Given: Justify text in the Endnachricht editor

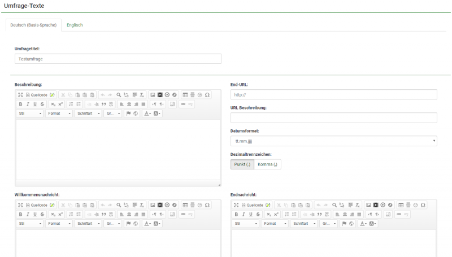Looking at the screenshot, I should pyautogui.click(x=359, y=214).
